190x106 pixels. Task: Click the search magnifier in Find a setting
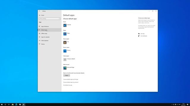(x=59, y=19)
